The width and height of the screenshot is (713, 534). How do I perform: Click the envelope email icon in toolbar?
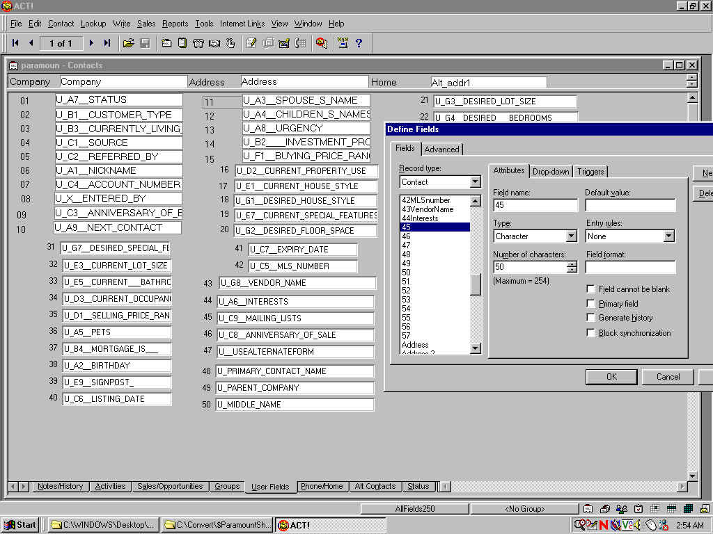(284, 43)
